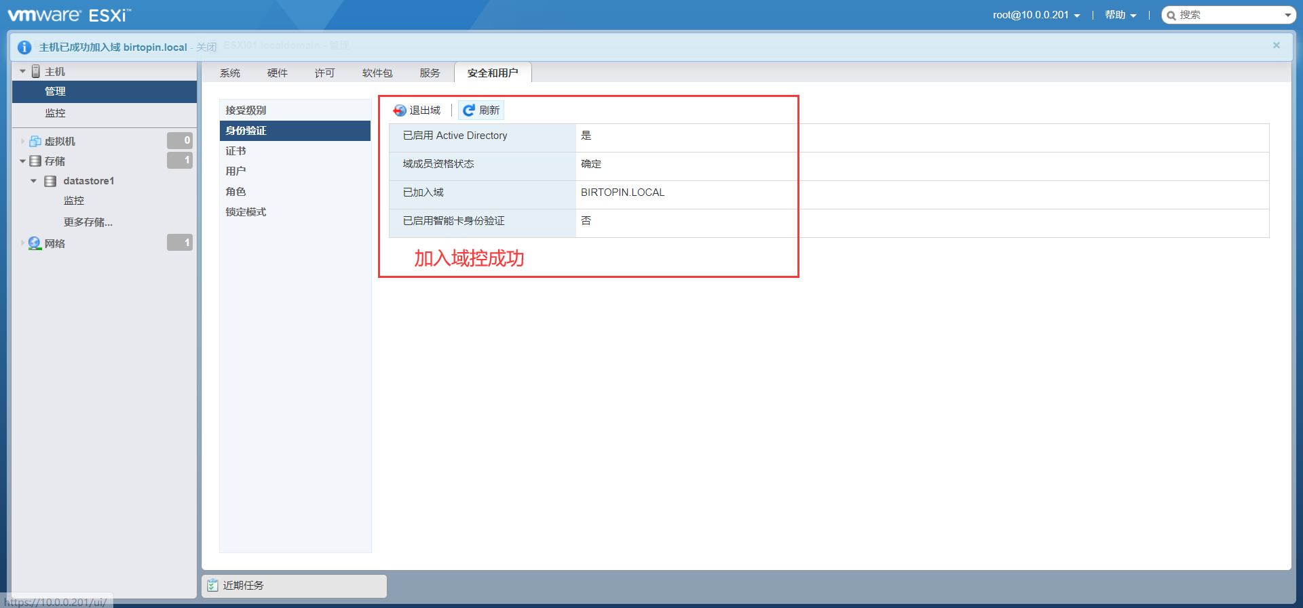This screenshot has height=608, width=1303.
Task: Click the 刷新 refresh icon
Action: pos(469,110)
